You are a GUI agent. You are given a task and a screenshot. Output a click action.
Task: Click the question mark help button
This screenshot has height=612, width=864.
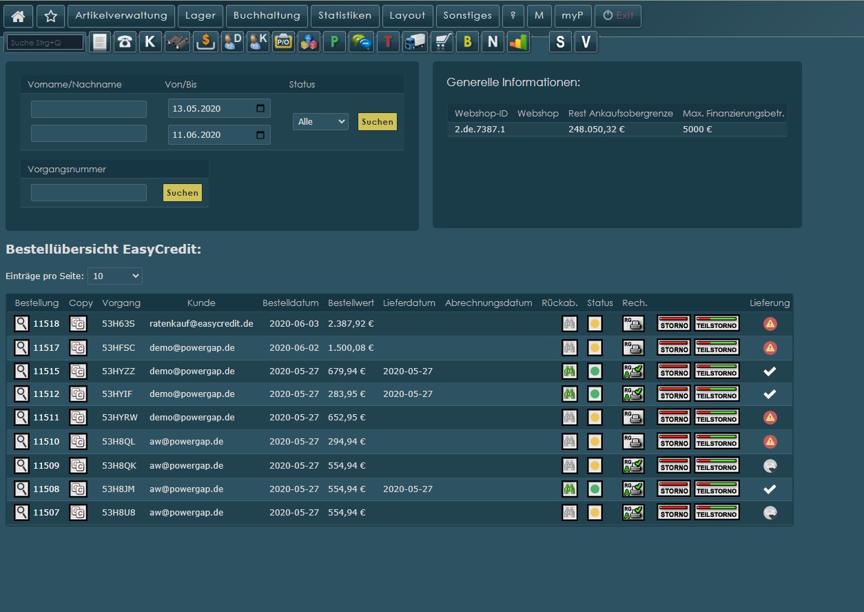pos(513,16)
